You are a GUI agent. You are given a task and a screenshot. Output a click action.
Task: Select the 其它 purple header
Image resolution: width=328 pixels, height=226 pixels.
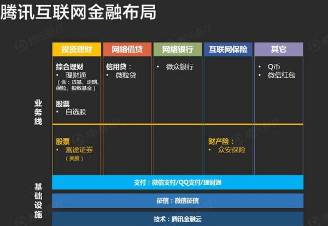click(x=278, y=50)
